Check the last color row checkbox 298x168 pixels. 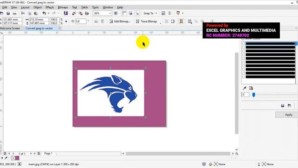coord(244,77)
